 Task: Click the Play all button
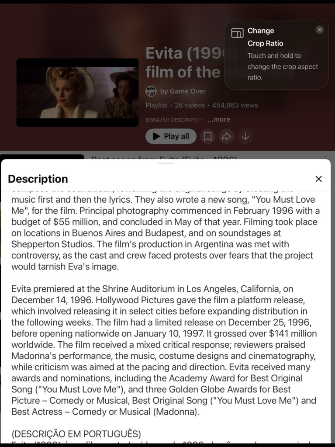[x=171, y=136]
